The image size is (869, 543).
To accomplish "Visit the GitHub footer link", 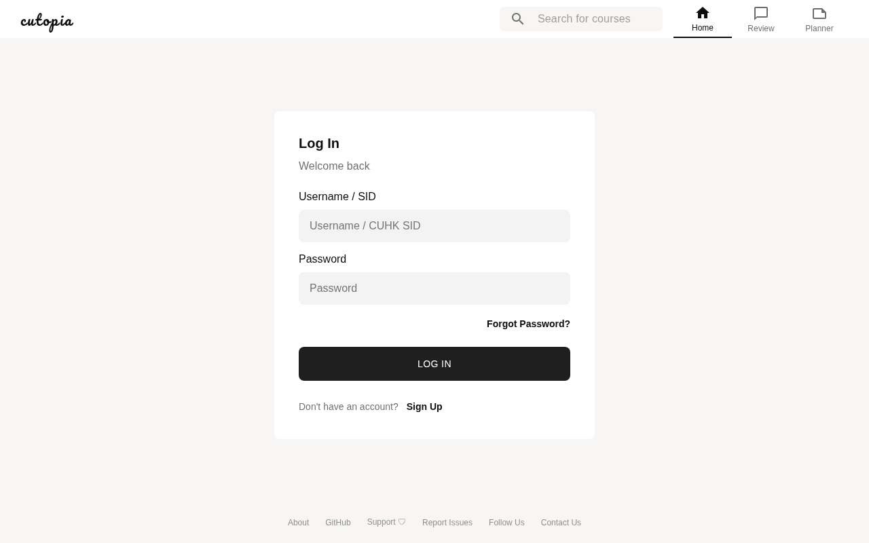I will [338, 523].
